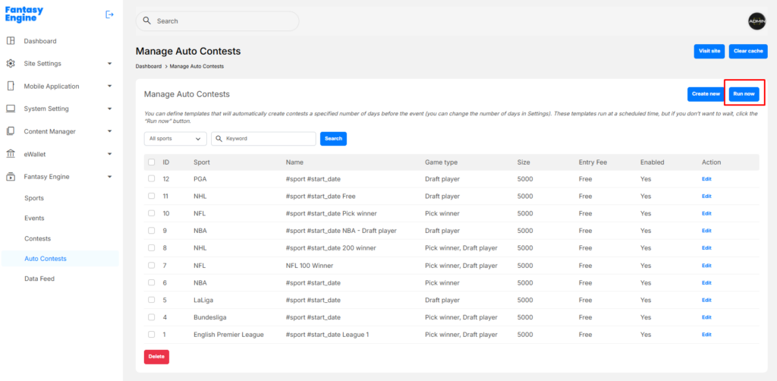Check the box for PGA row ID 12
The width and height of the screenshot is (777, 381).
click(x=152, y=179)
